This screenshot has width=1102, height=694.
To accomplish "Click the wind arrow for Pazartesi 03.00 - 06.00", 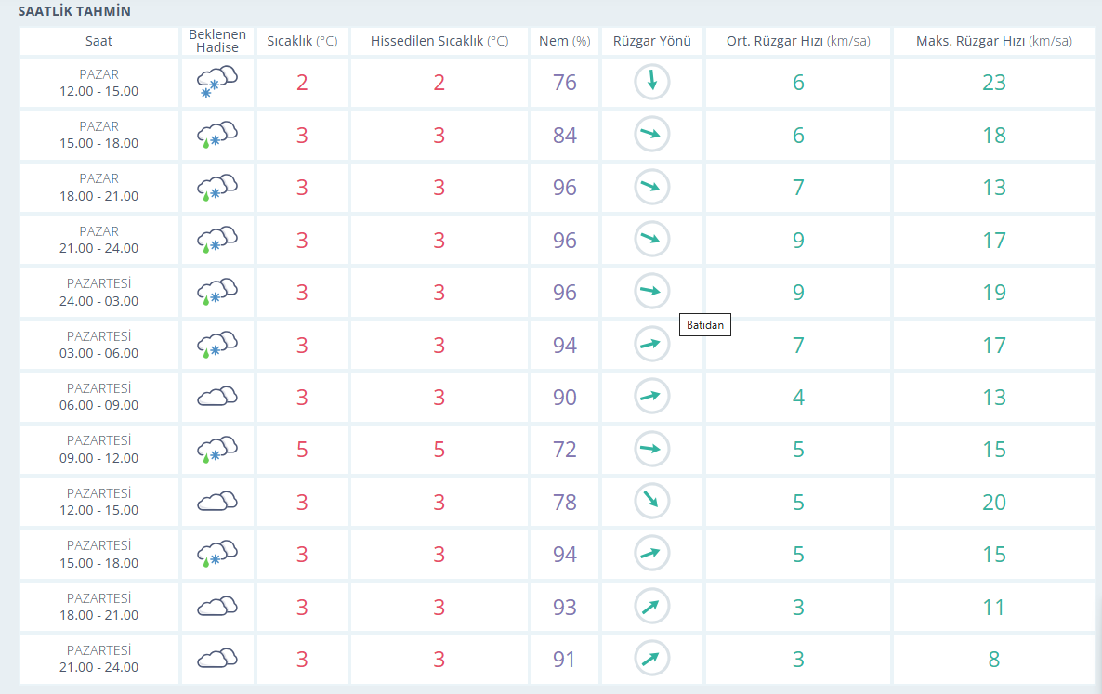I will click(652, 344).
